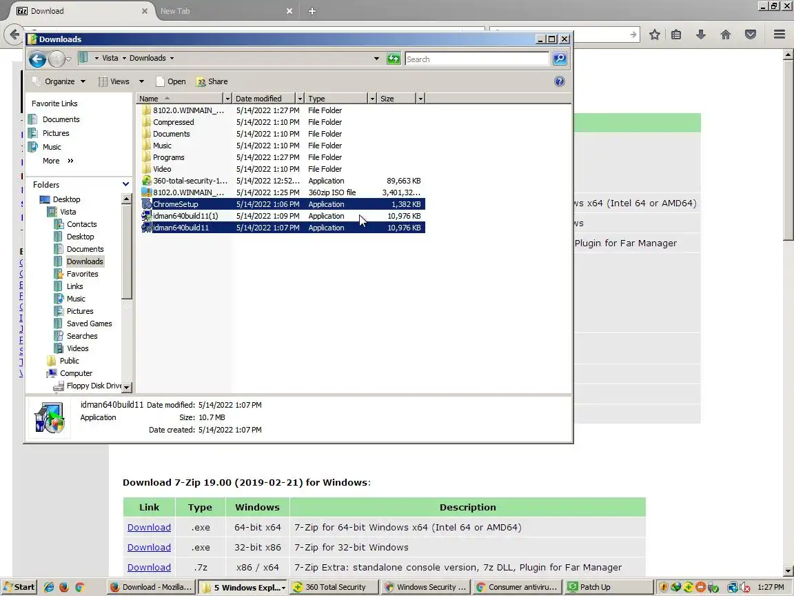This screenshot has height=596, width=794.
Task: Close the New Tab tab
Action: pyautogui.click(x=289, y=11)
